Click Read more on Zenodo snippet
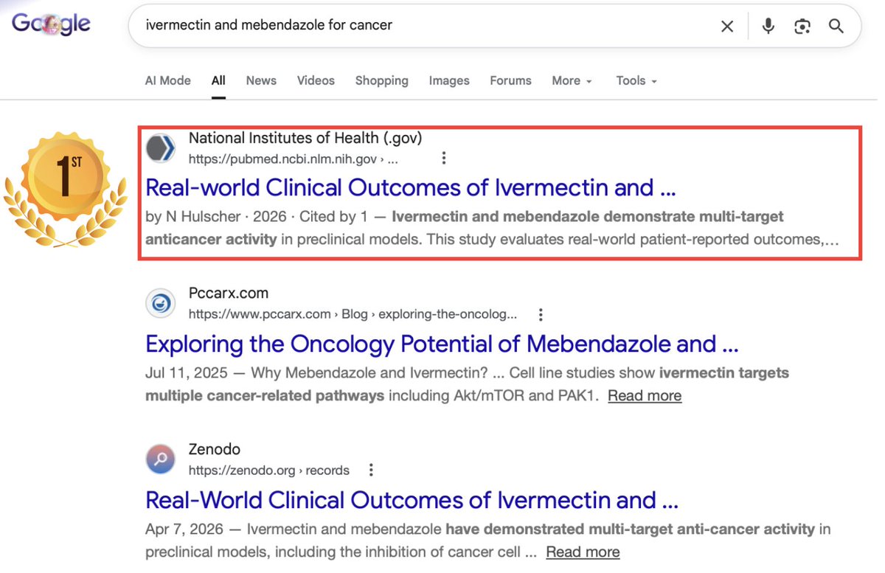 point(583,552)
